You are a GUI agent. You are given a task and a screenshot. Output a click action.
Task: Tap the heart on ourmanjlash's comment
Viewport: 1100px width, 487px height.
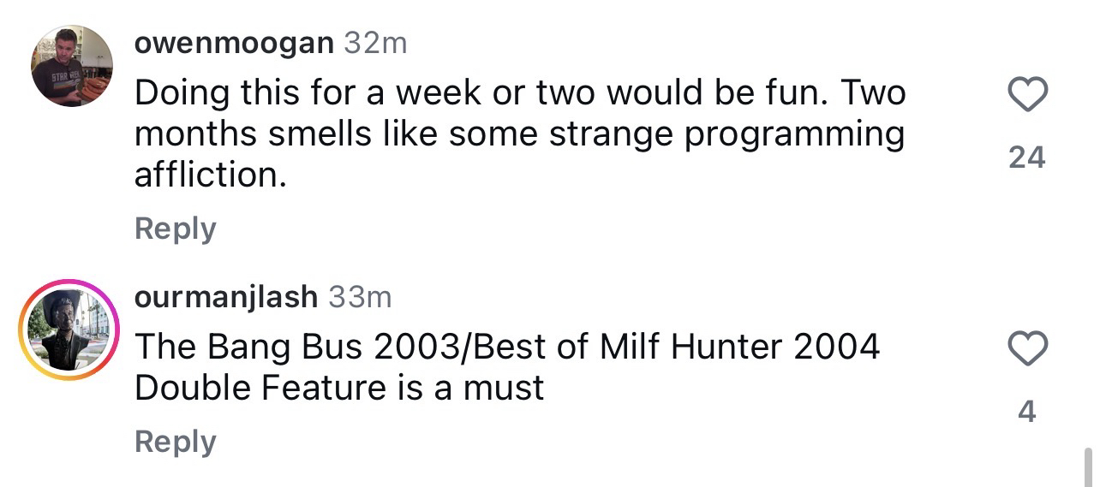[1026, 349]
